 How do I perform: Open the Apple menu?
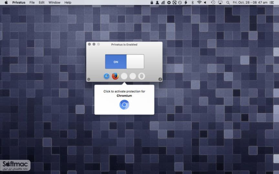click(6, 3)
